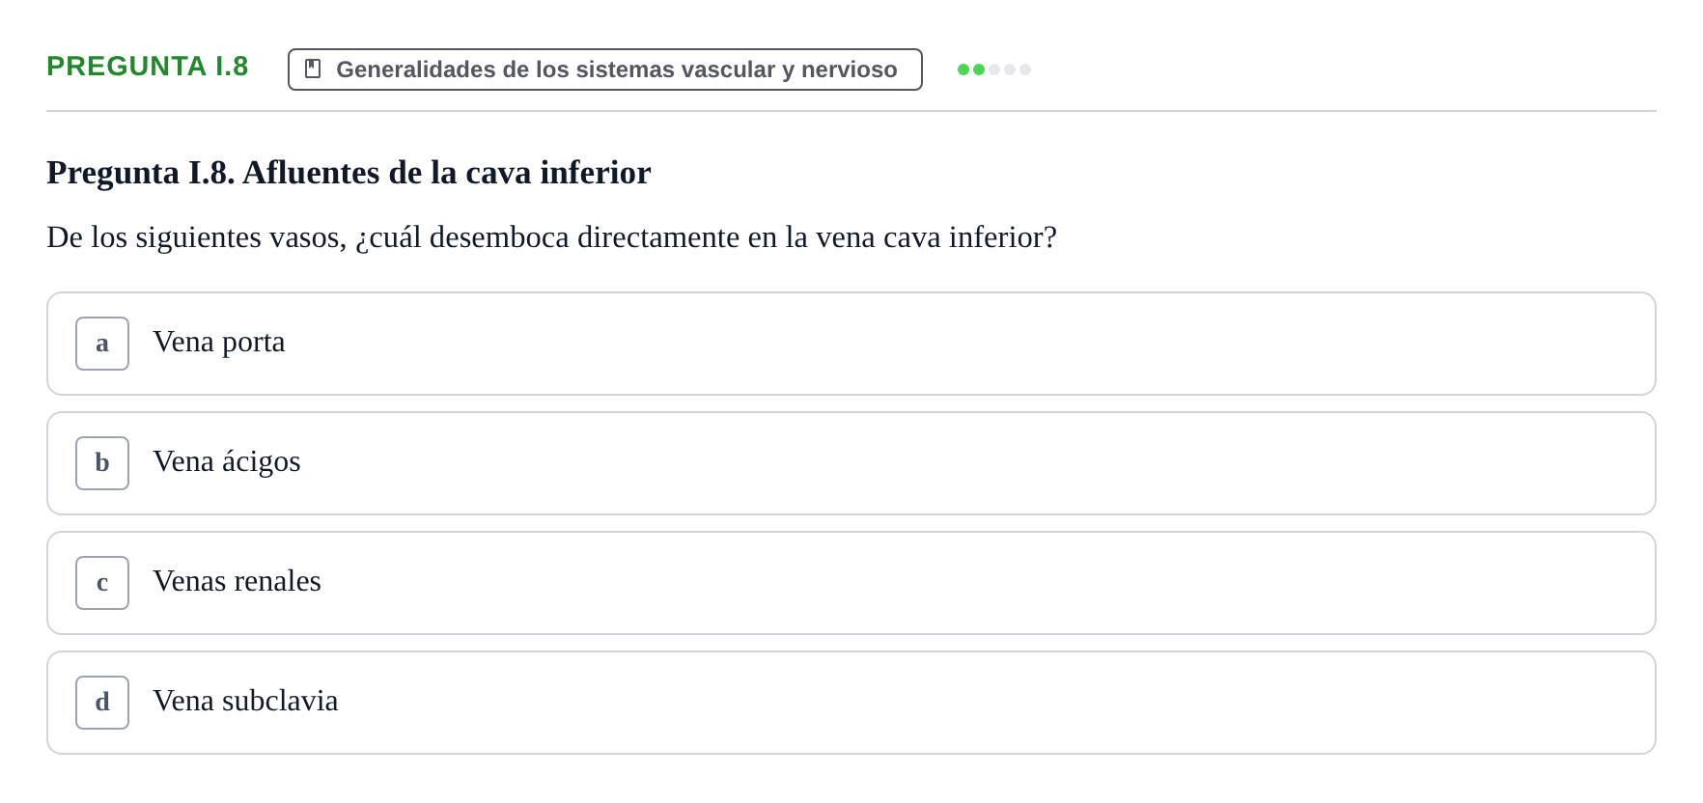Choose answer option Venas renales

[851, 583]
